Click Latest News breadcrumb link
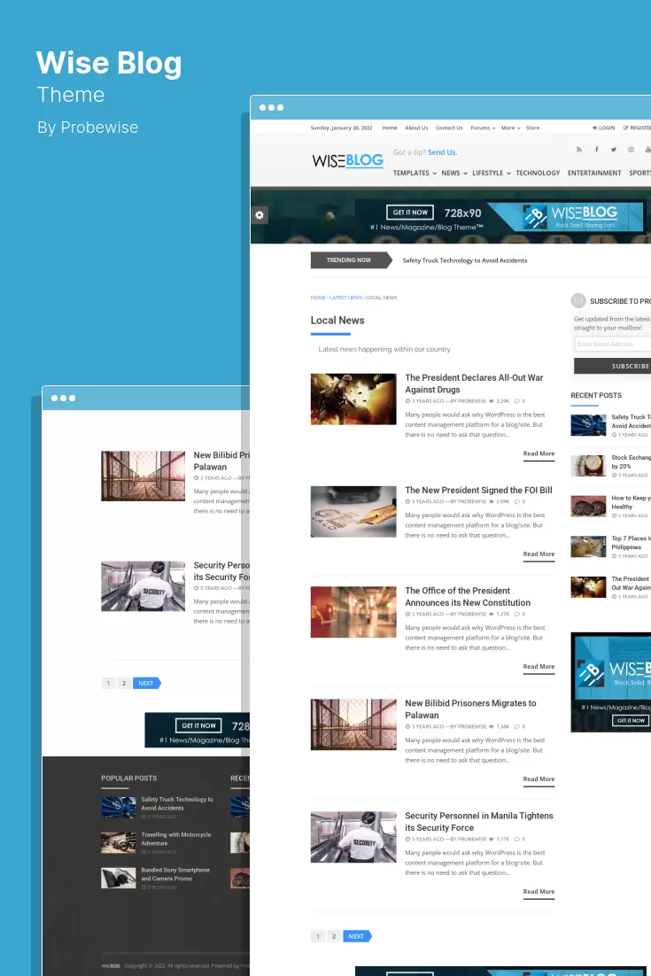The image size is (651, 976). (345, 298)
